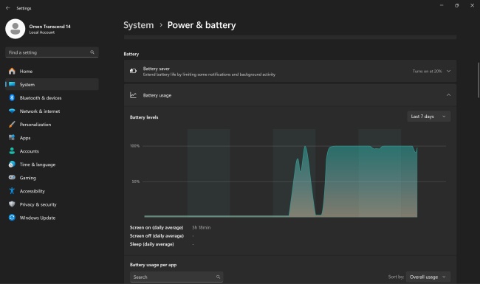Click 'Sleep (daily average)' label
The image size is (480, 284).
(x=151, y=244)
